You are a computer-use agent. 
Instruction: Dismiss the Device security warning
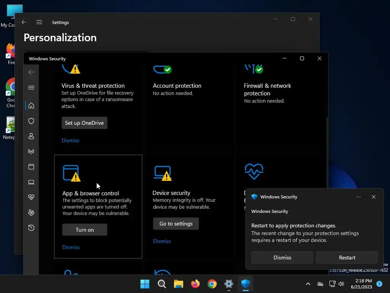[161, 241]
